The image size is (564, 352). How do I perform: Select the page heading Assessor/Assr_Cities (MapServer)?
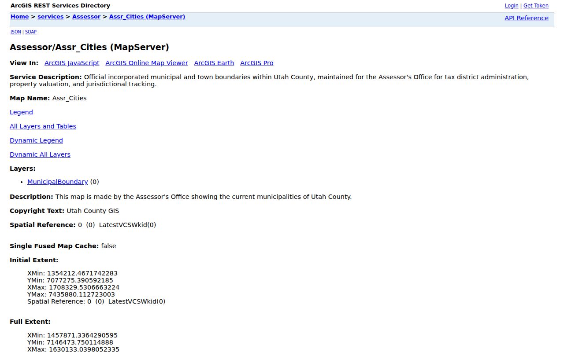coord(89,47)
